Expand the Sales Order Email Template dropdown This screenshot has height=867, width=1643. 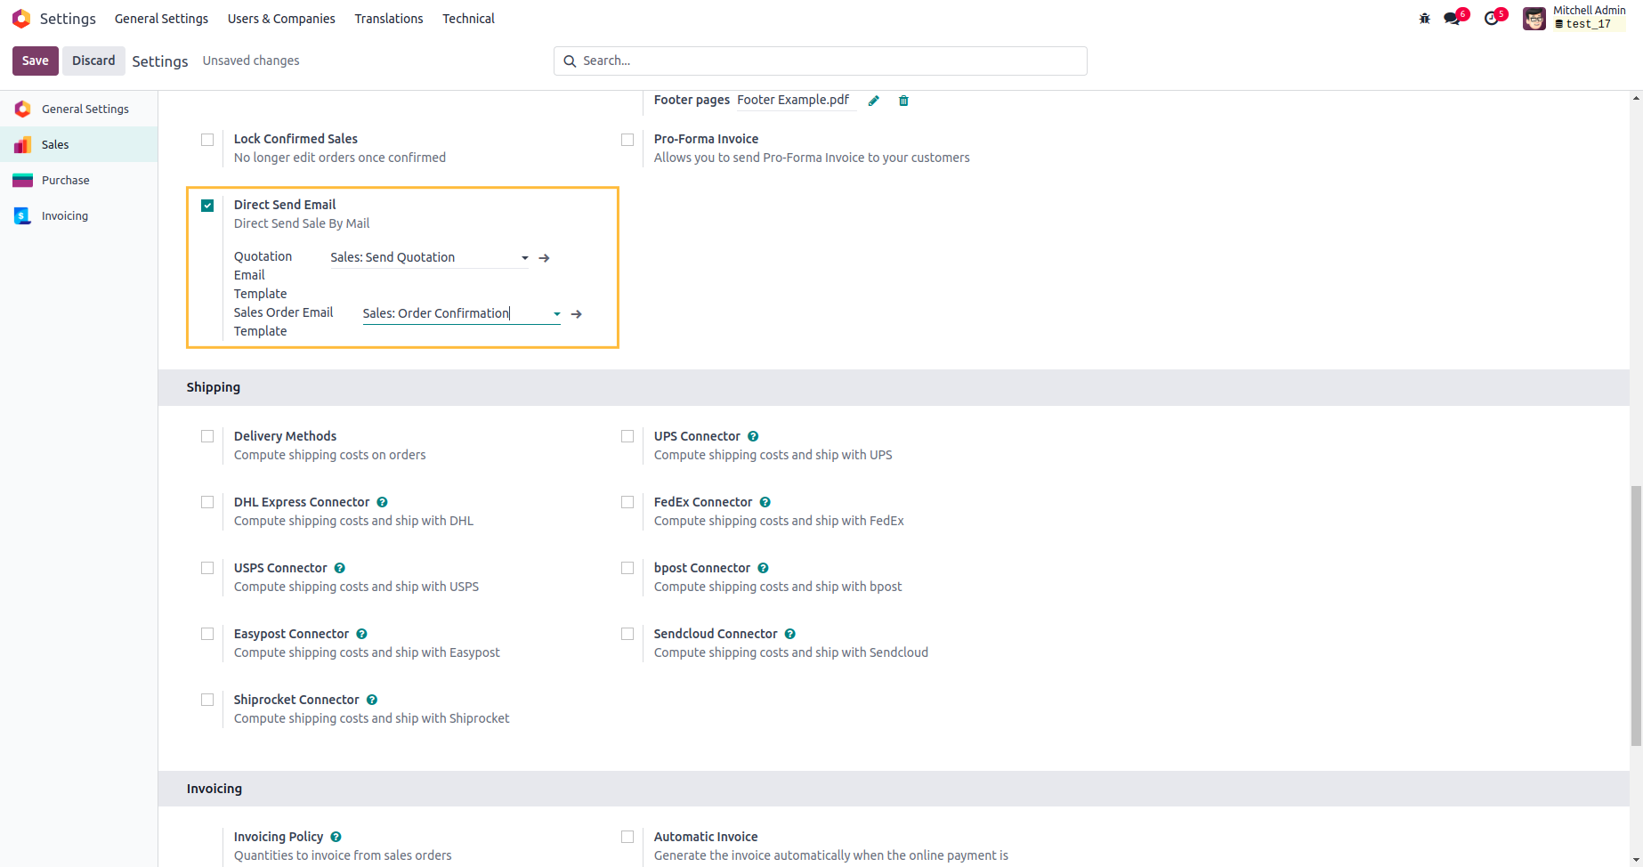pos(557,314)
